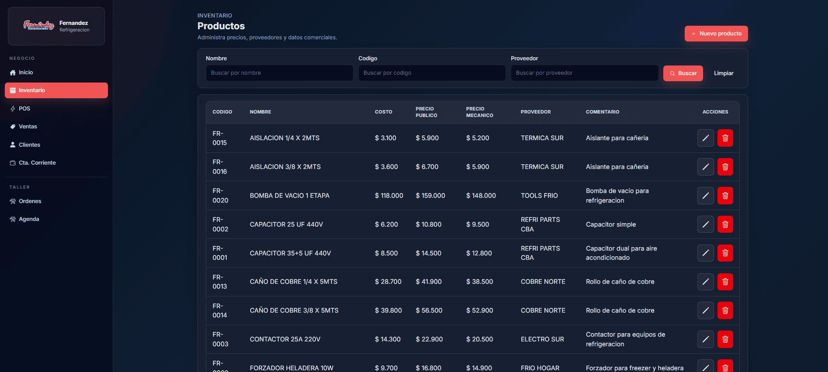Edit the AISLACION 3/8 X 2MTS row

coord(705,167)
